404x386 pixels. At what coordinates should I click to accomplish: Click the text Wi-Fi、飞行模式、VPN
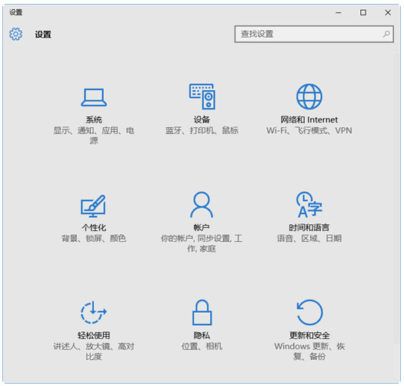309,130
